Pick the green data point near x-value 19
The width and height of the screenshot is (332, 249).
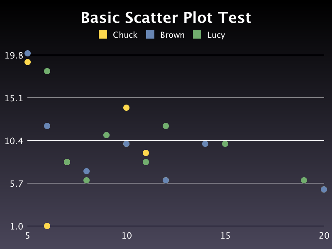304,180
